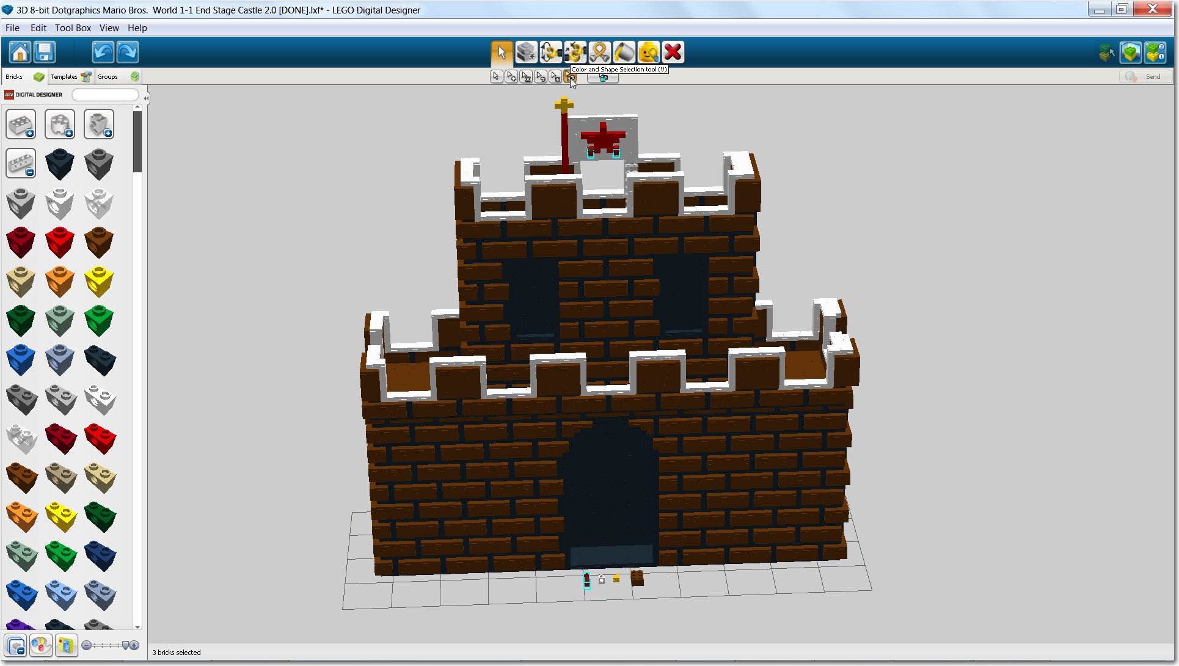Choose the Hide tool minifigure icon
1179x666 pixels.
pos(648,53)
